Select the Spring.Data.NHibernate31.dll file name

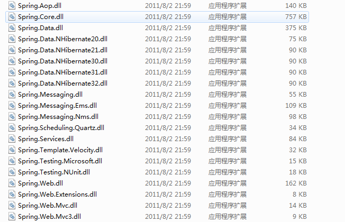[63, 72]
